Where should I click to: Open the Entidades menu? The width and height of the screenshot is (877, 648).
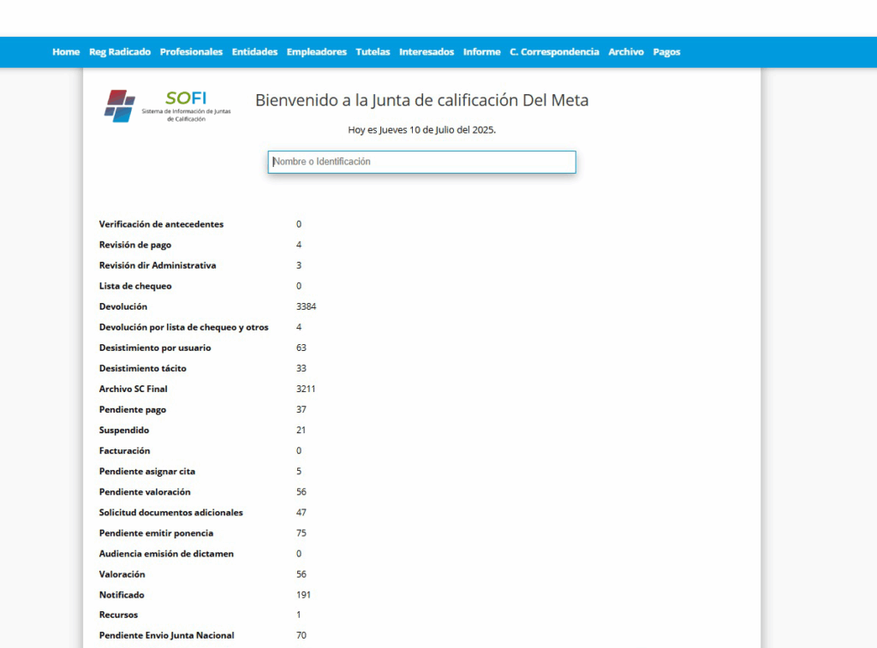(254, 52)
